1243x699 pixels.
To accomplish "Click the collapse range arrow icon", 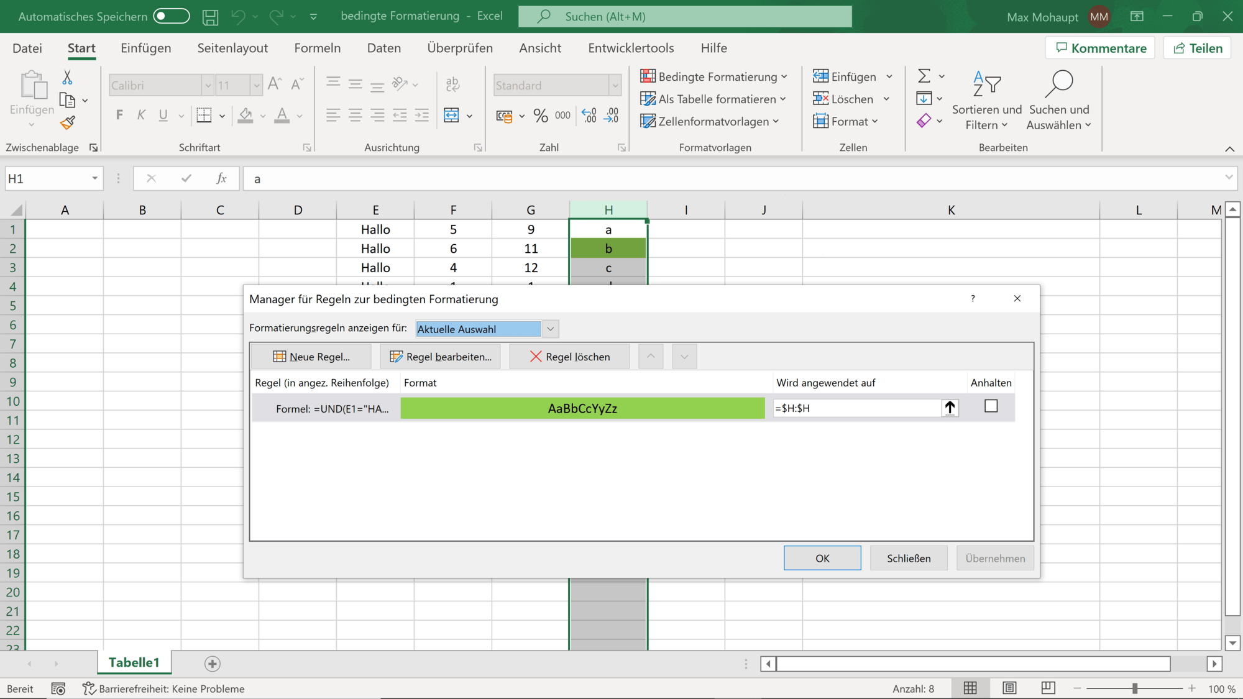I will pos(950,408).
